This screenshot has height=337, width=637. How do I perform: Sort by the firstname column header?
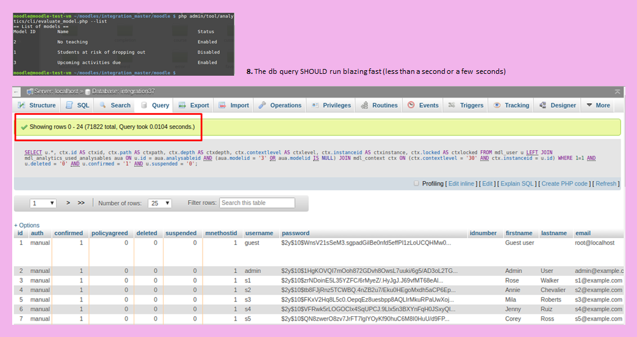click(519, 233)
